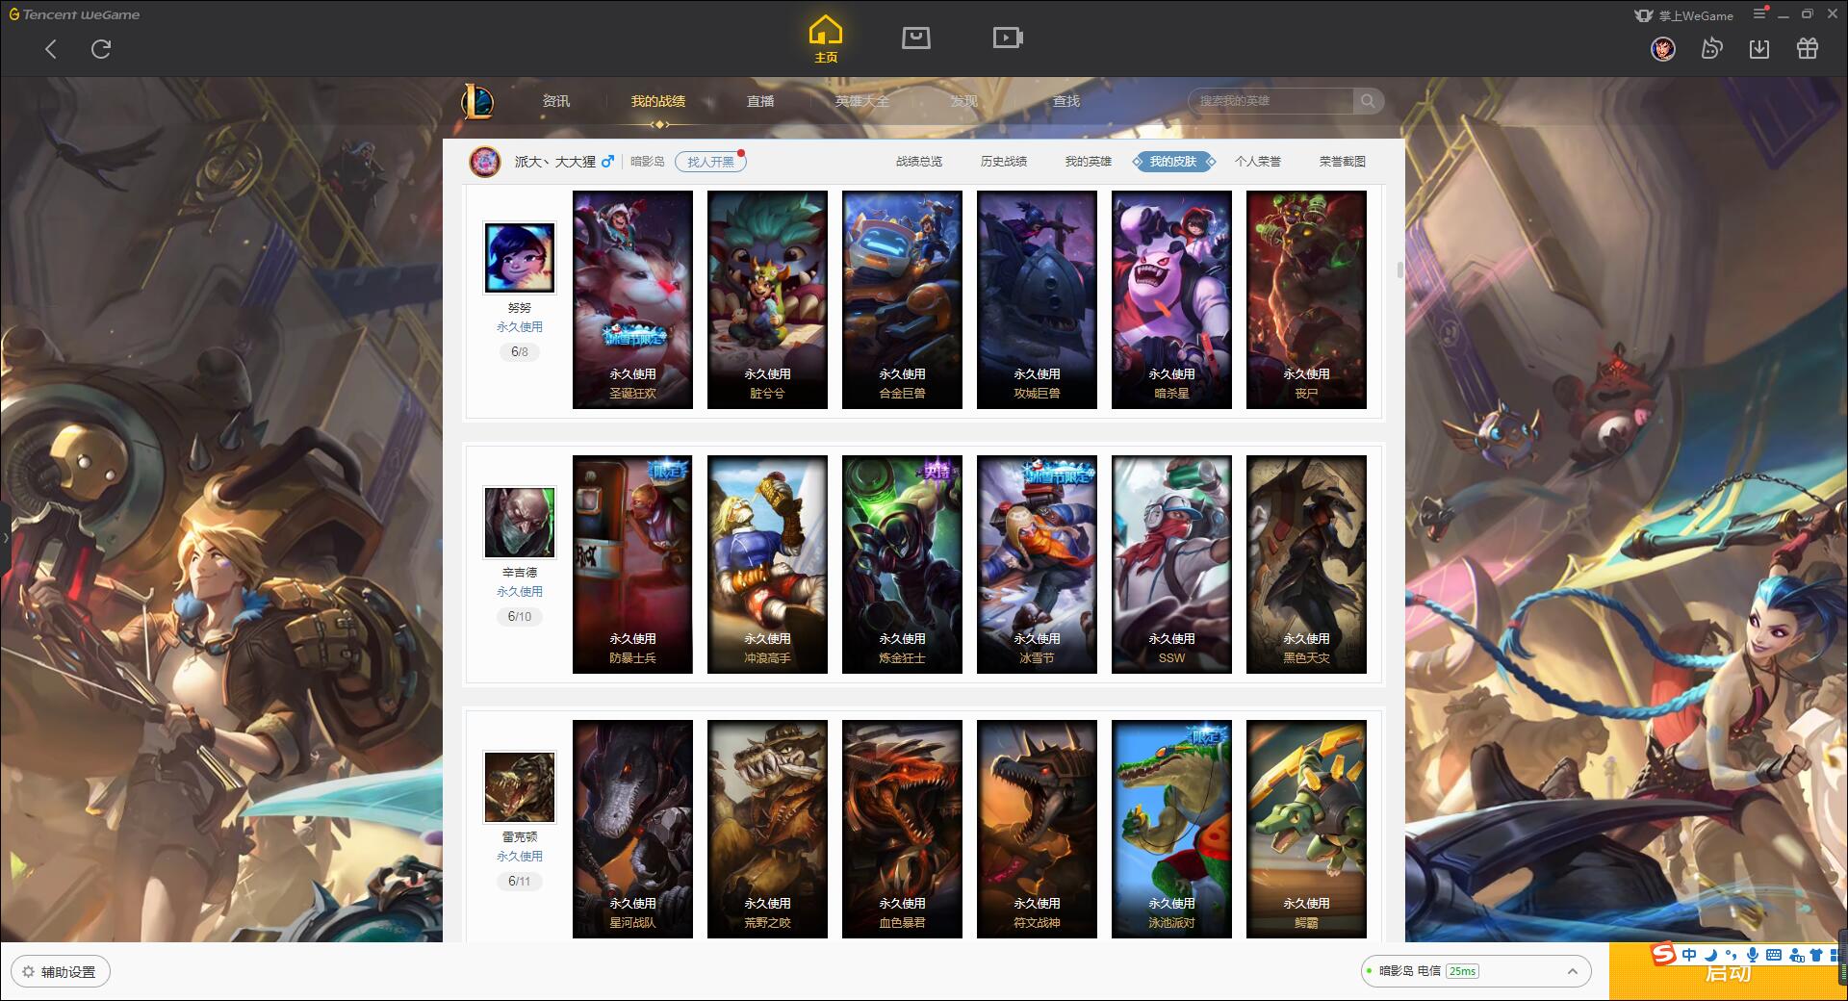Click the 暗影岛 server label by name

tap(648, 162)
